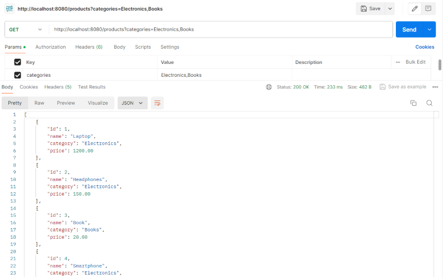Toggle the wrap lines icon
Viewport: 443px width, 279px height.
(157, 103)
